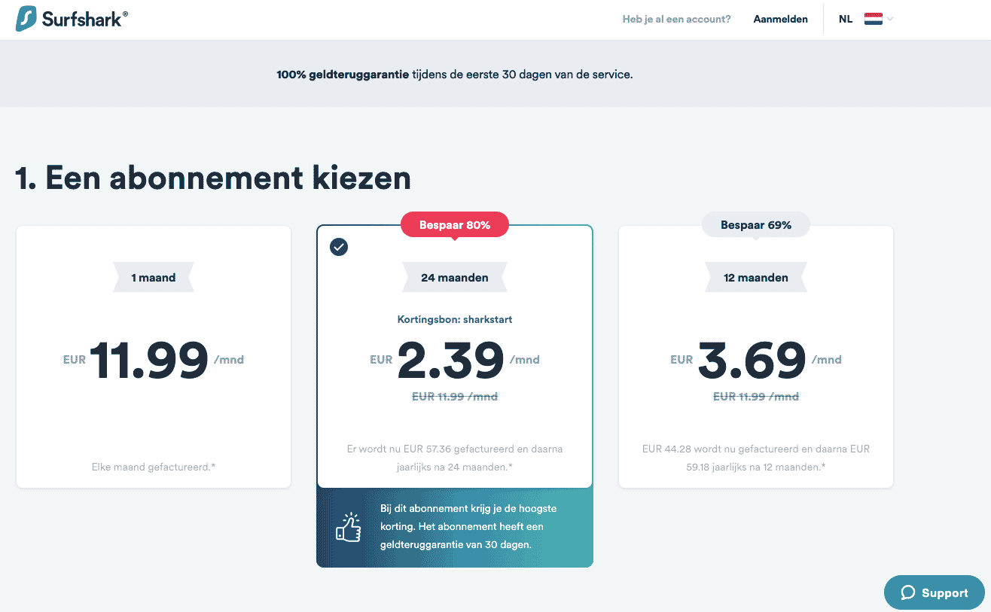Click the Bespaar 80% badge

455,225
